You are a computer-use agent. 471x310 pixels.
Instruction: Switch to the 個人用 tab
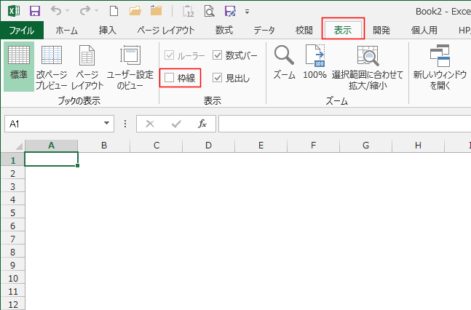tap(424, 30)
